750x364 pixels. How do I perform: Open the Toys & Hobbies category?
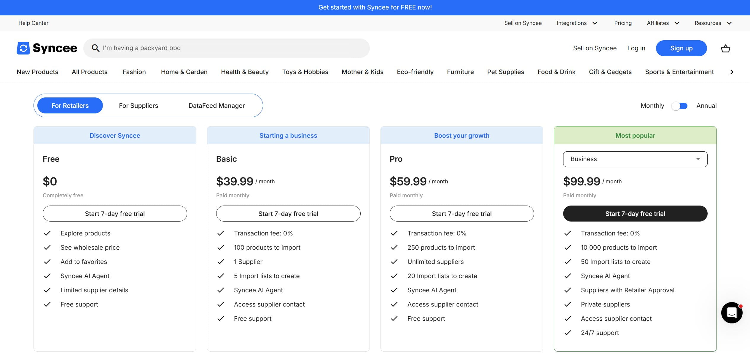tap(305, 72)
